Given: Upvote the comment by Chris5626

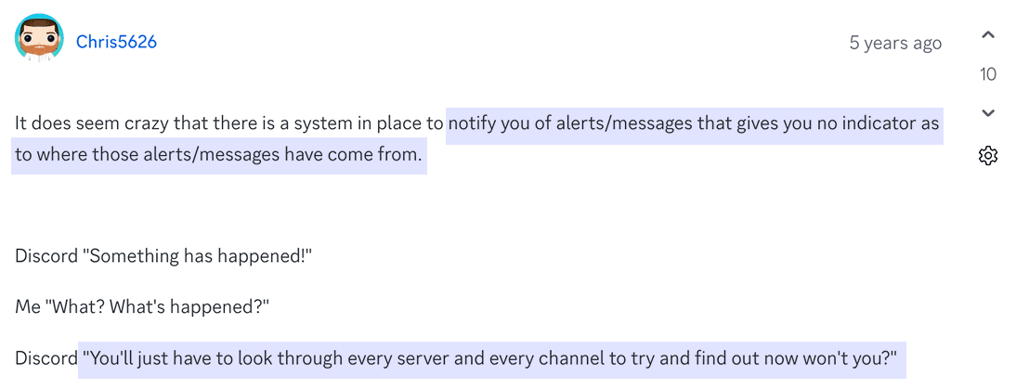Looking at the screenshot, I should tap(987, 35).
